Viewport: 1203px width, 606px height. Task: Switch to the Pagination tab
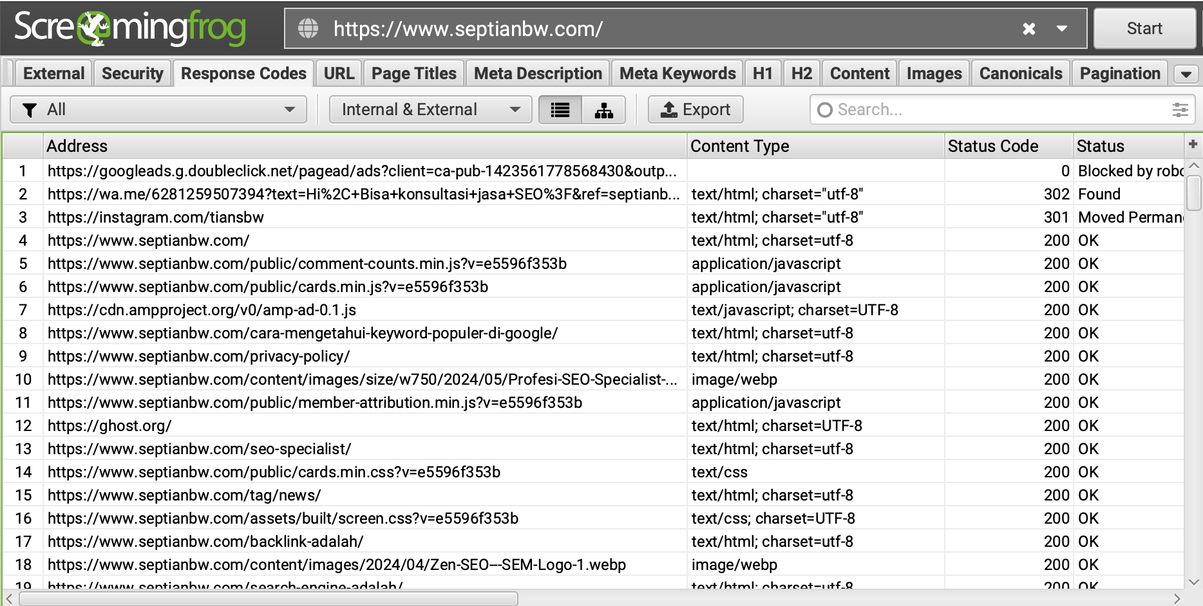coord(1120,73)
